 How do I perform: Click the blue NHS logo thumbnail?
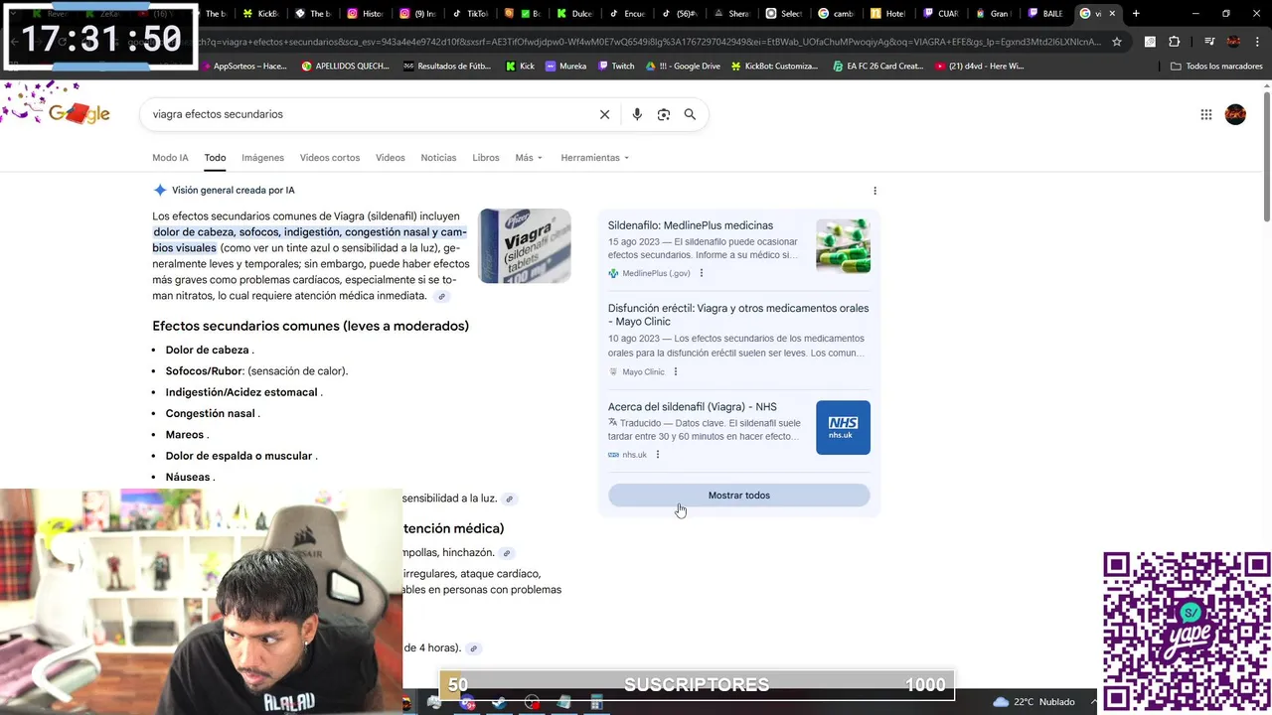click(843, 428)
